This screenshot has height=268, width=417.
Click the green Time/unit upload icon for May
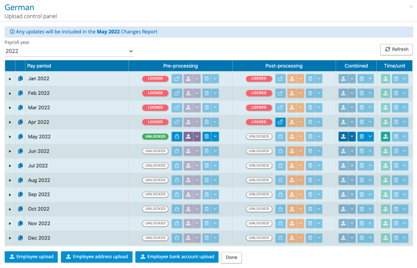[x=385, y=136]
